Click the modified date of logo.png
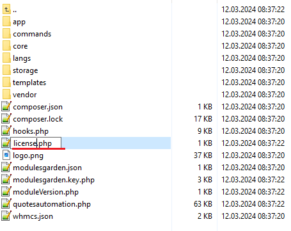The width and height of the screenshot is (291, 231). tap(253, 155)
